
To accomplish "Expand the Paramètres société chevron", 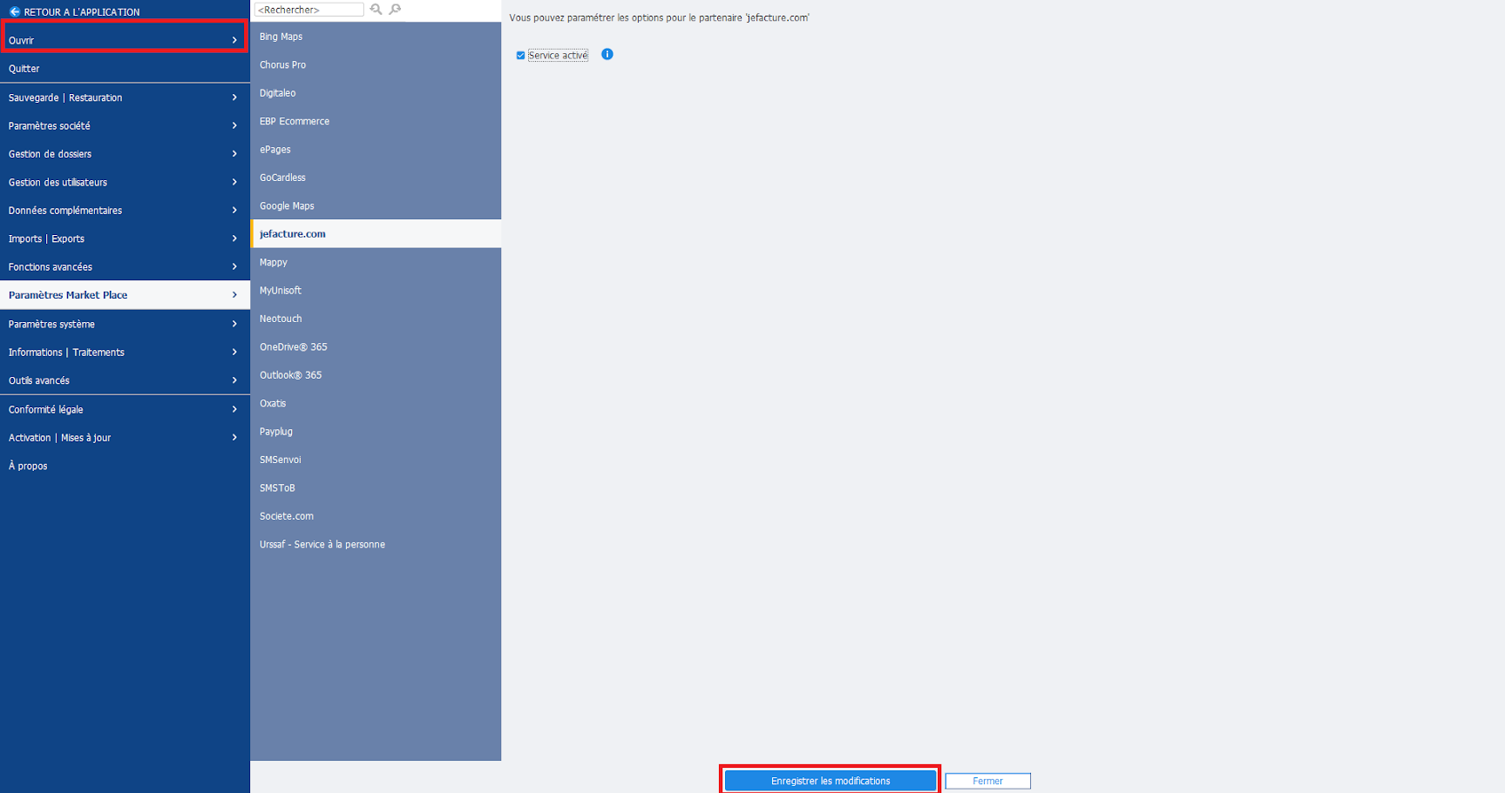I will pyautogui.click(x=234, y=125).
